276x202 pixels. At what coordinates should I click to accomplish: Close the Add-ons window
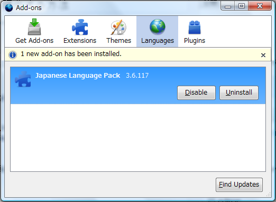coord(260,6)
